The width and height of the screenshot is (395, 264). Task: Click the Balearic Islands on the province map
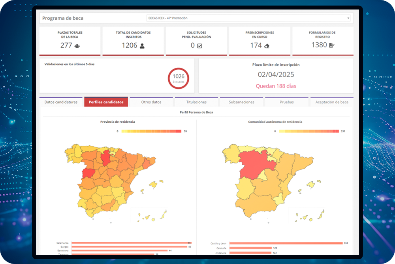point(153,185)
